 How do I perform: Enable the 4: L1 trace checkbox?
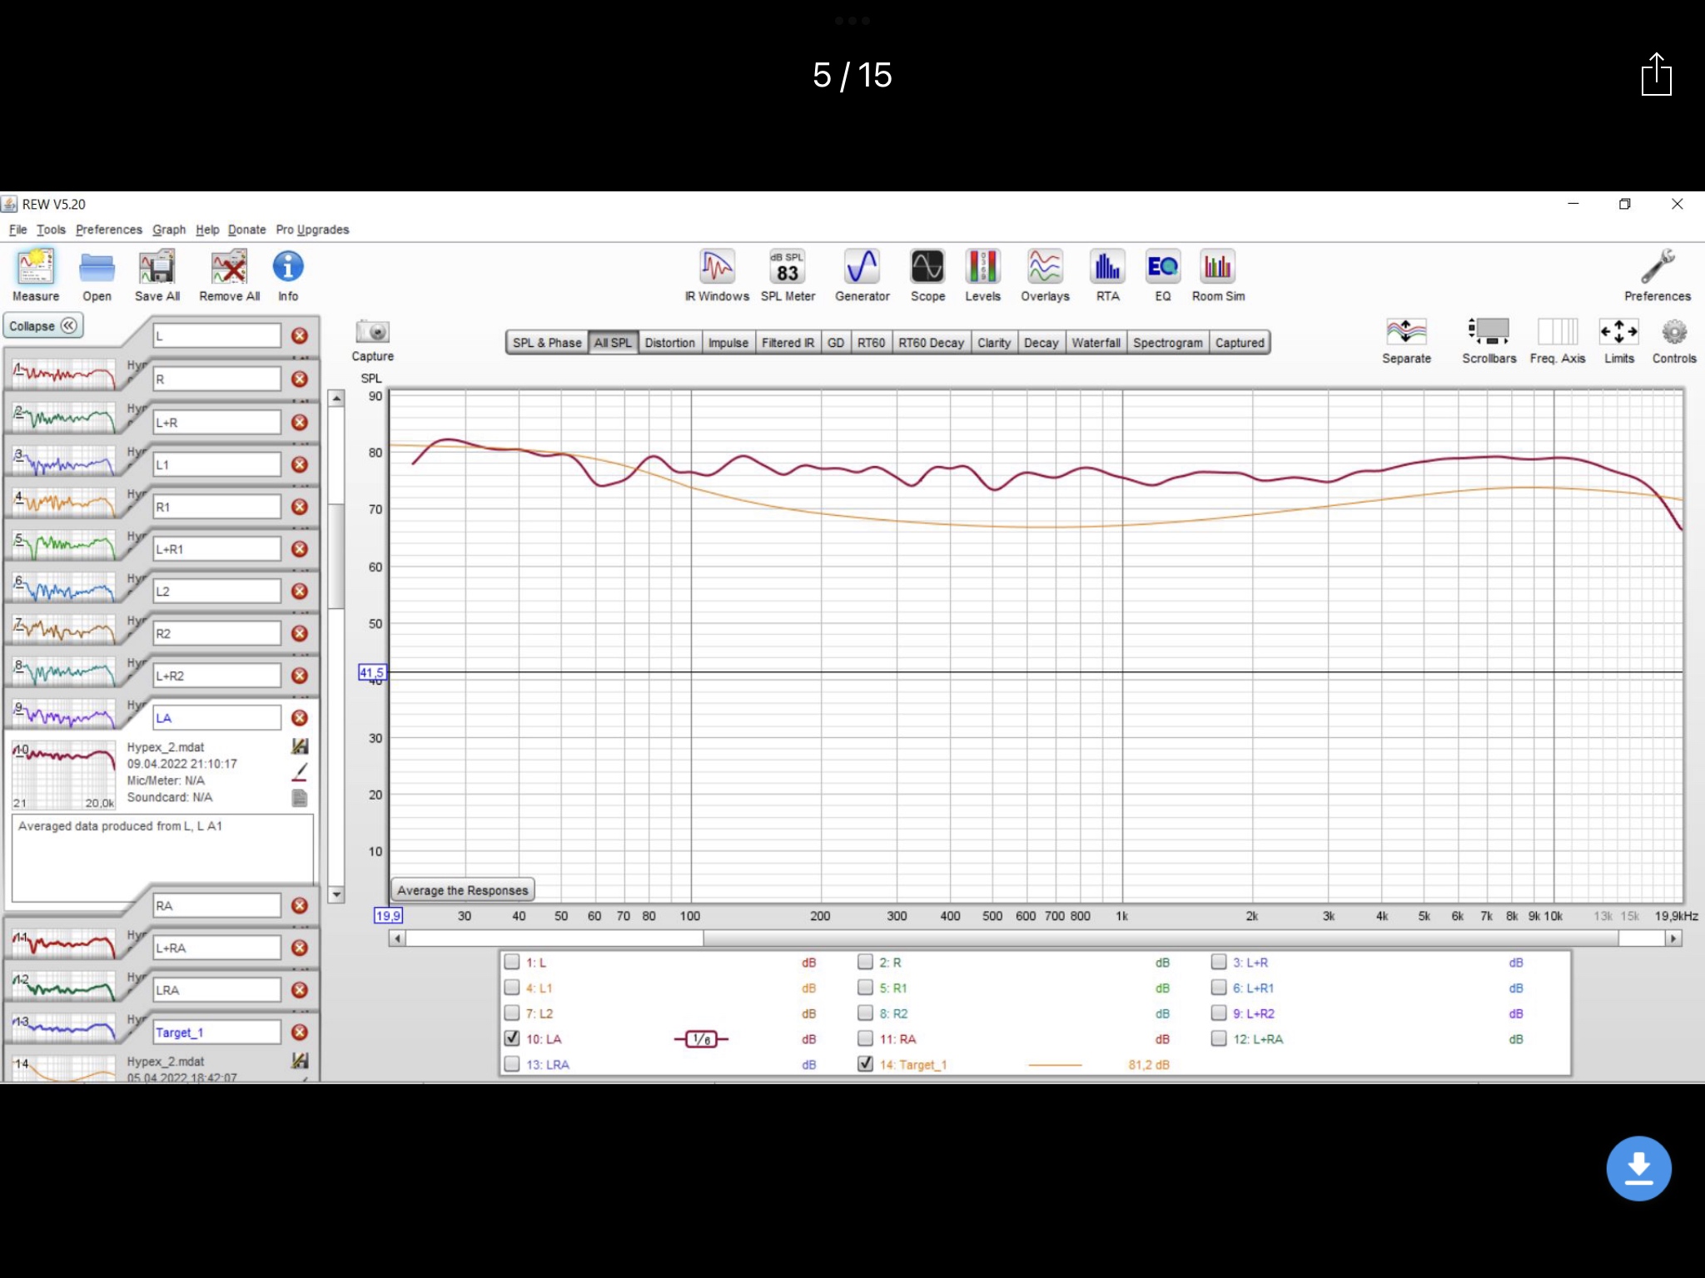pyautogui.click(x=512, y=988)
